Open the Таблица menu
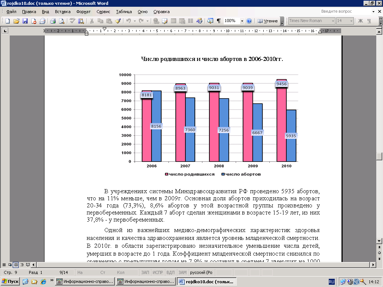383x287 pixels. tap(124, 12)
